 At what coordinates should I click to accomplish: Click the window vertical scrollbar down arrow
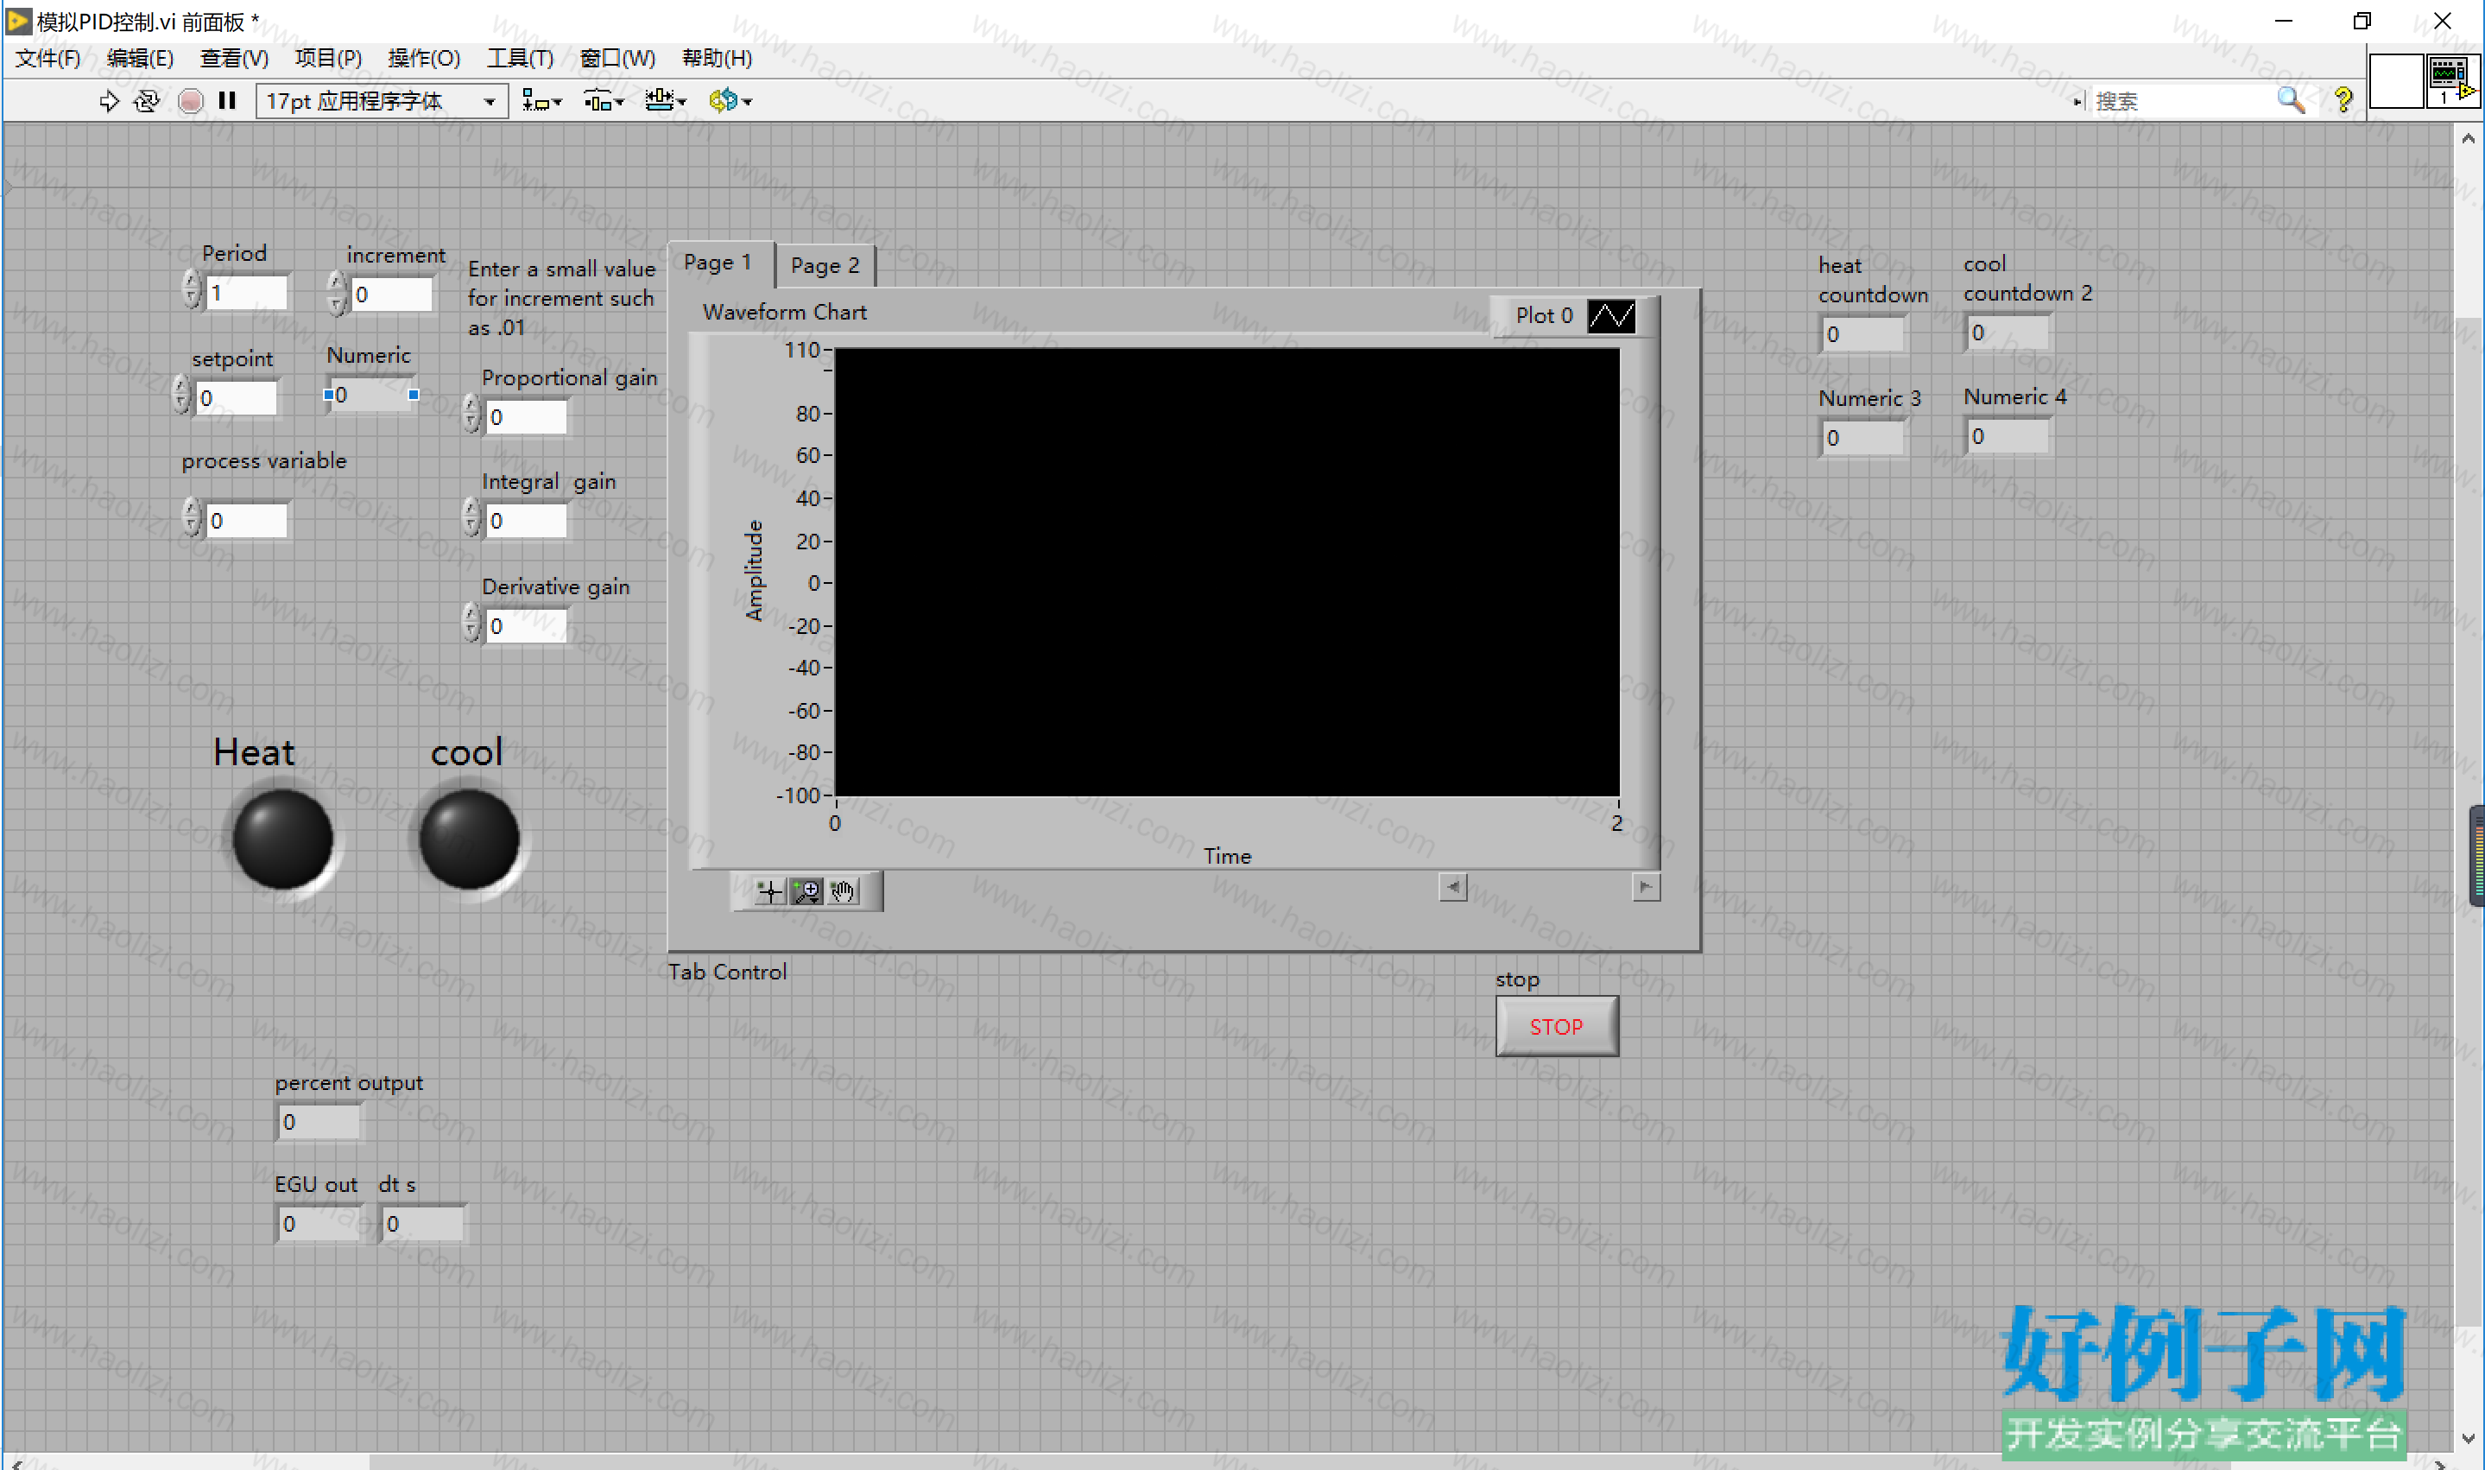point(2469,1438)
